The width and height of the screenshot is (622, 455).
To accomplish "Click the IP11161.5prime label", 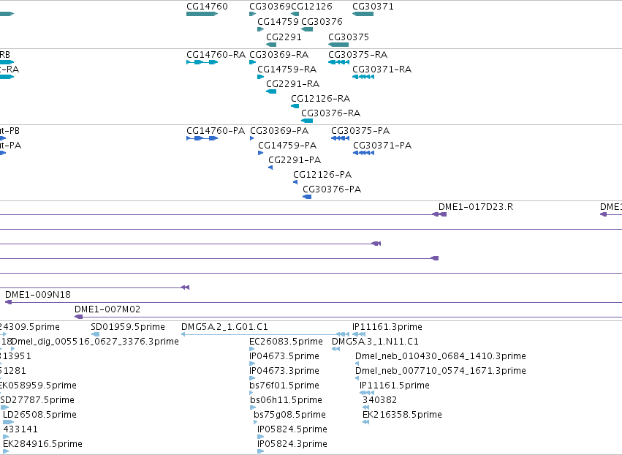I will (x=395, y=386).
